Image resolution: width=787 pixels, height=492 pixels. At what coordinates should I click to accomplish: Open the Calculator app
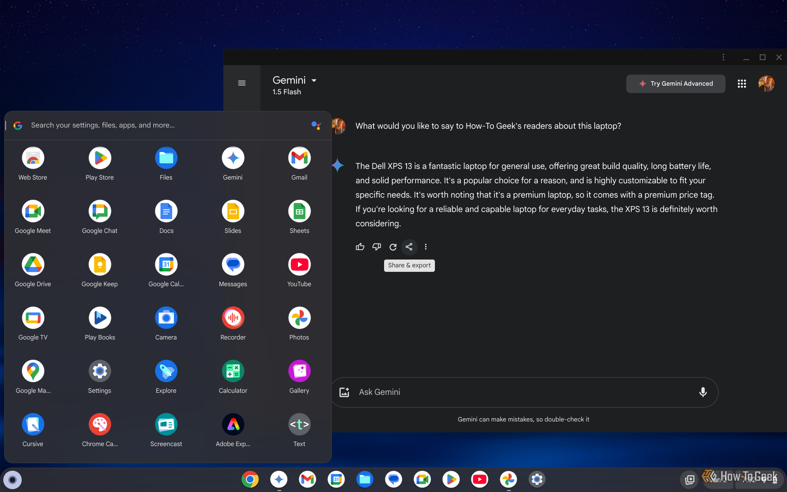[233, 371]
